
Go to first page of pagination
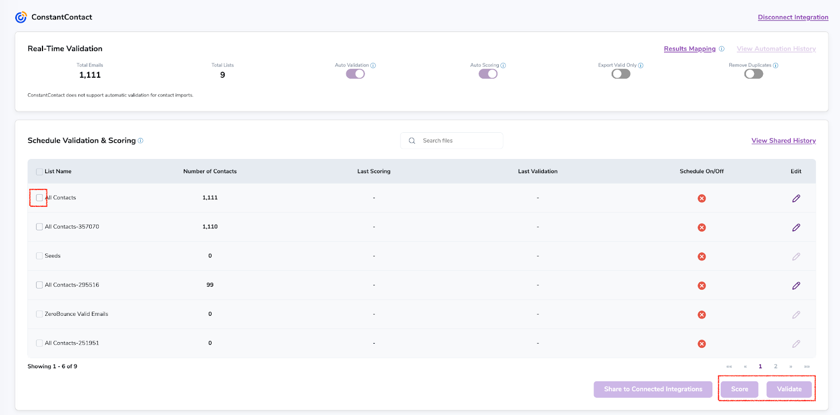pos(729,367)
